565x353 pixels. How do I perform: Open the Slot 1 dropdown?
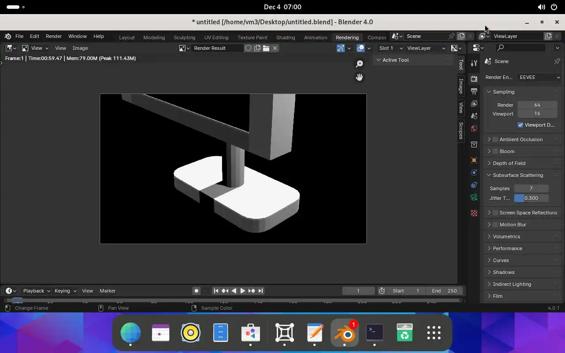pos(391,48)
